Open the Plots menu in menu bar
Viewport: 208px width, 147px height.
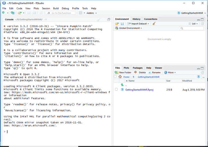(x=36, y=8)
